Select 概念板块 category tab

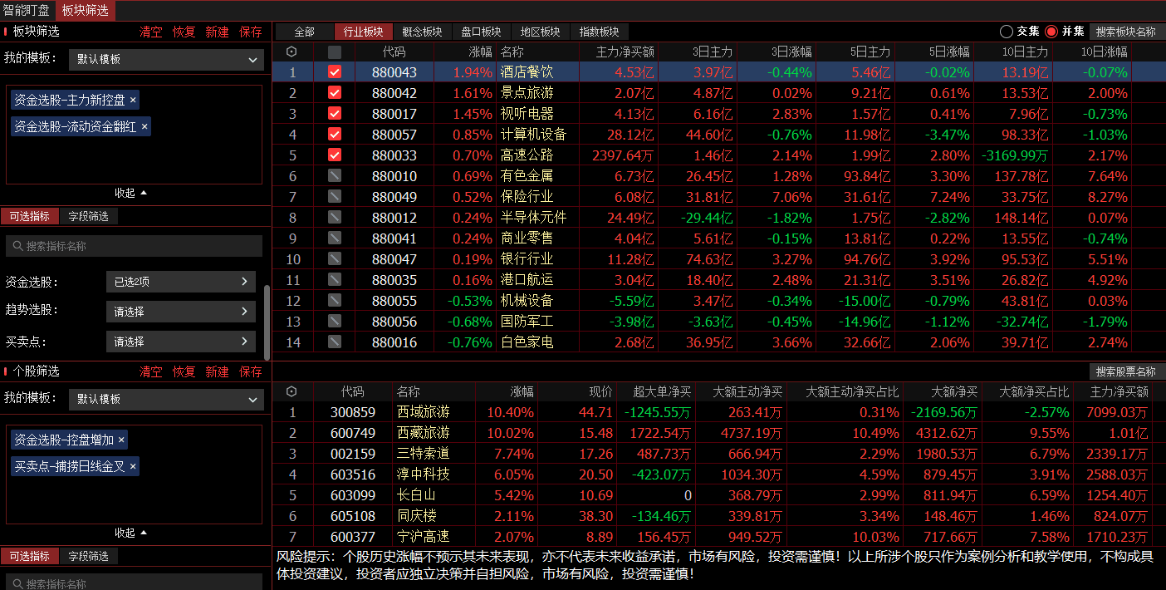click(422, 32)
